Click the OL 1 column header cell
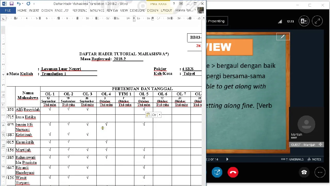330x186 pixels. [50, 94]
